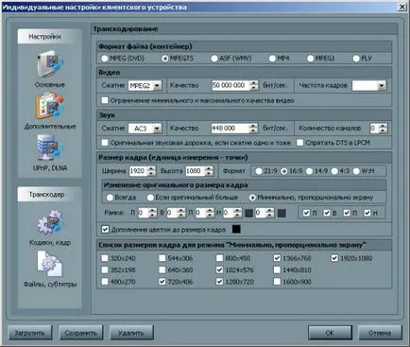The image size is (410, 347).
Task: Toggle Дополнение цветом до размера кадра
Action: pyautogui.click(x=105, y=229)
